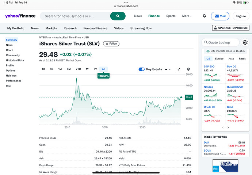Open the News top navigation link
Image resolution: width=252 pixels, height=175 pixels.
click(x=138, y=16)
